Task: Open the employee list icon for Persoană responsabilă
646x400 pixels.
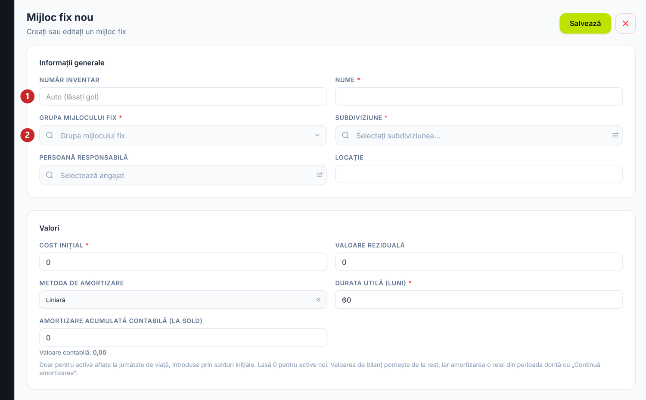Action: coord(320,175)
